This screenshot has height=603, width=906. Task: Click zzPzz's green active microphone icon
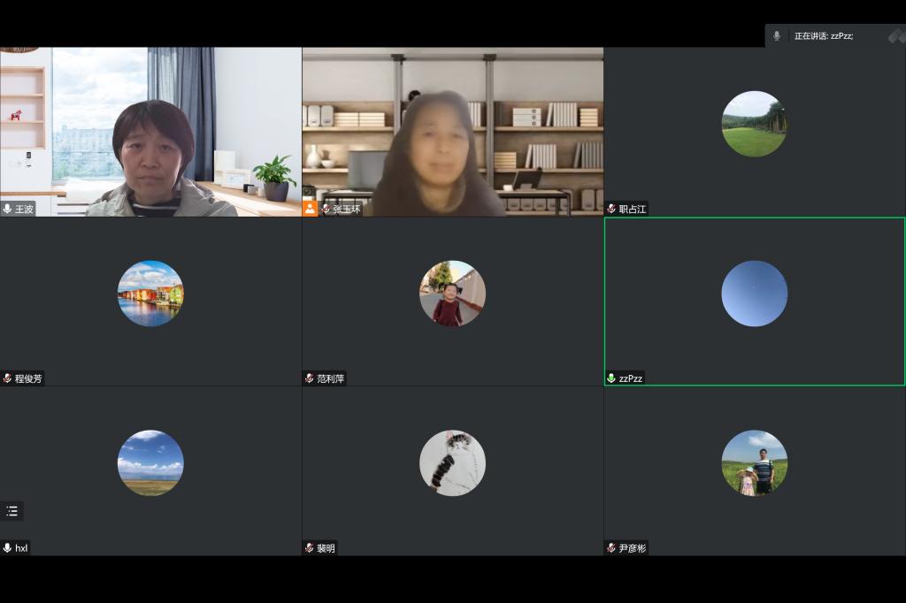[x=611, y=378]
